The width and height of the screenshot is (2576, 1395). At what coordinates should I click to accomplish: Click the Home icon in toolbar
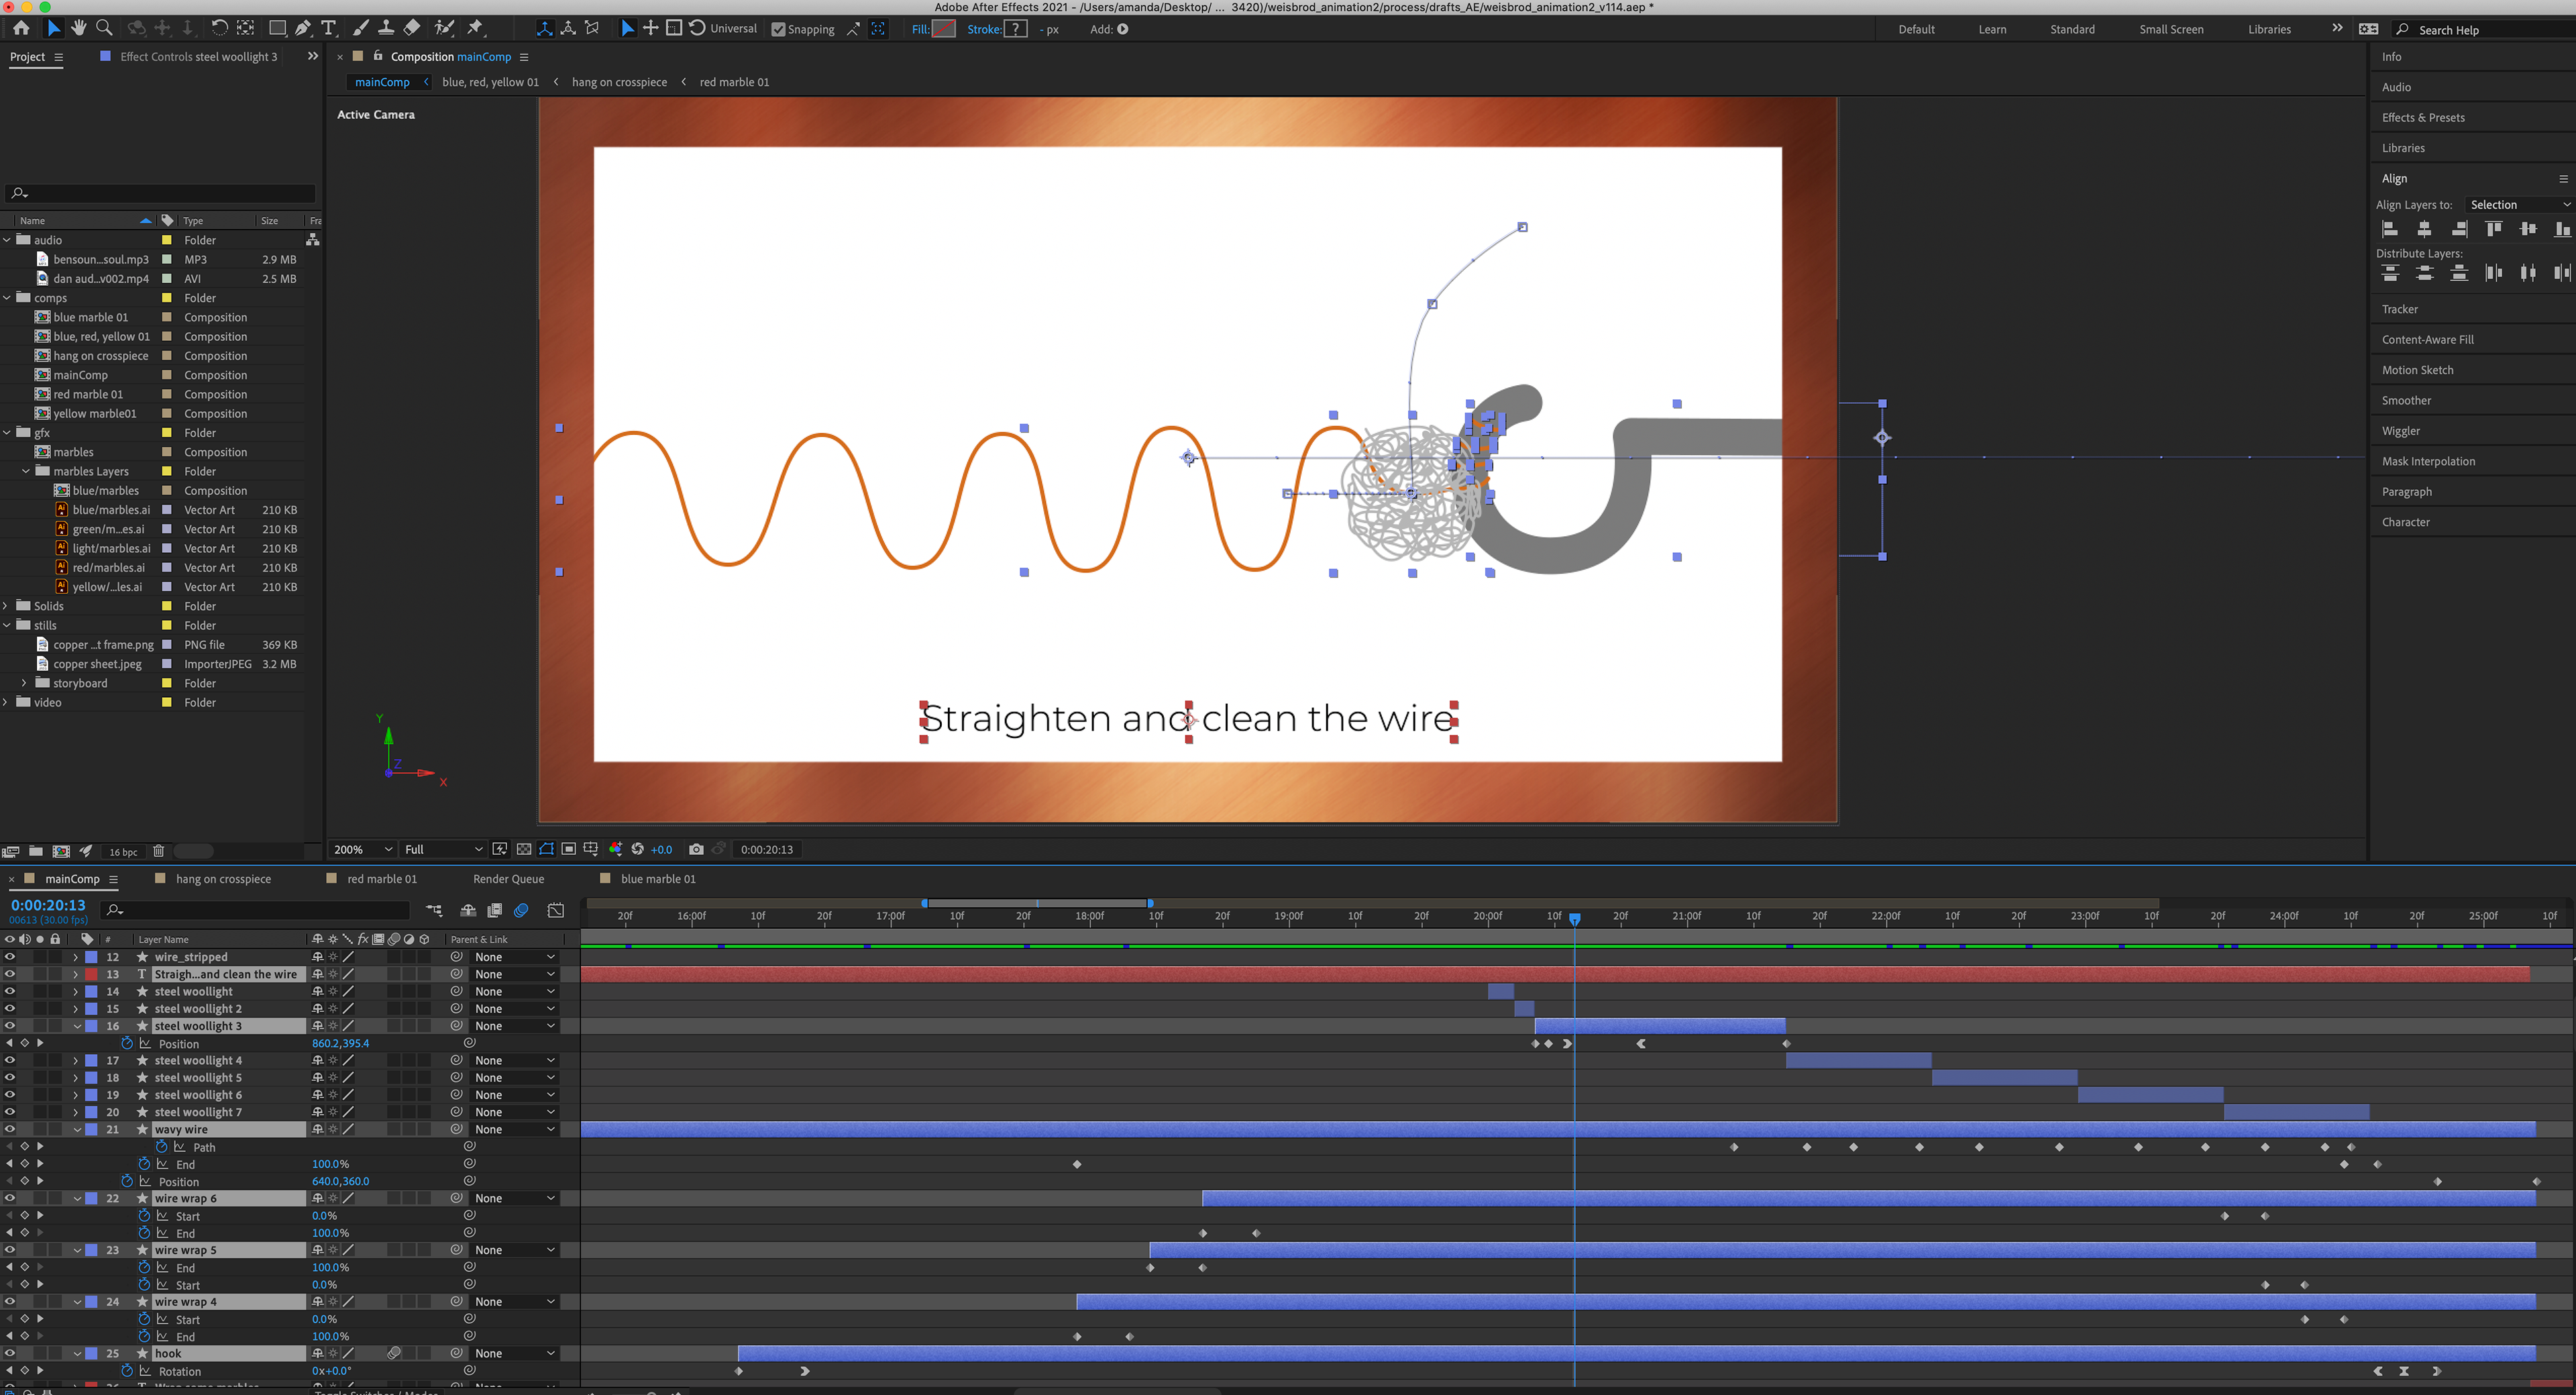pos(21,28)
